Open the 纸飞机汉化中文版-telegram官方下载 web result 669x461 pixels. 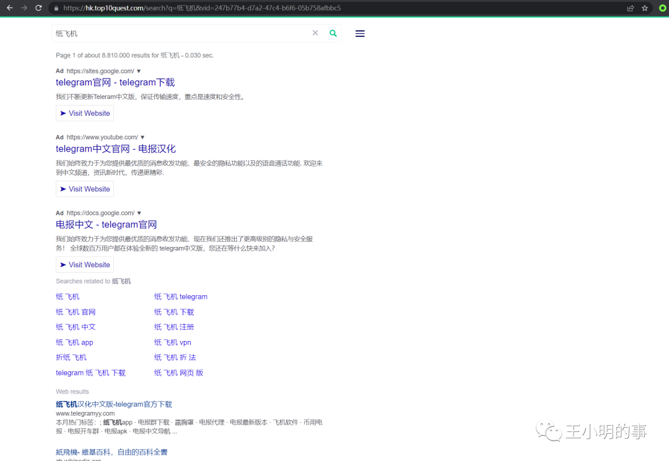pos(114,404)
